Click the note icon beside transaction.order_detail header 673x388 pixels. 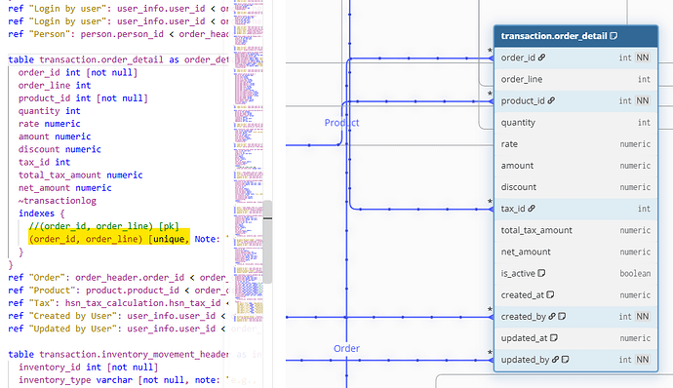614,36
